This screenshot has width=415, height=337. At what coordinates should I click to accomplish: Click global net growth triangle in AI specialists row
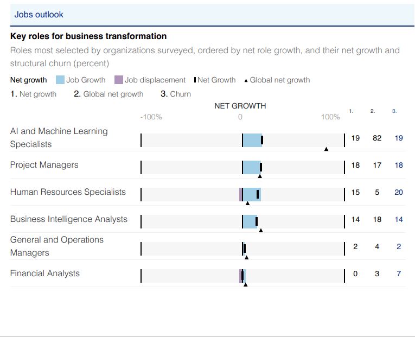point(326,149)
